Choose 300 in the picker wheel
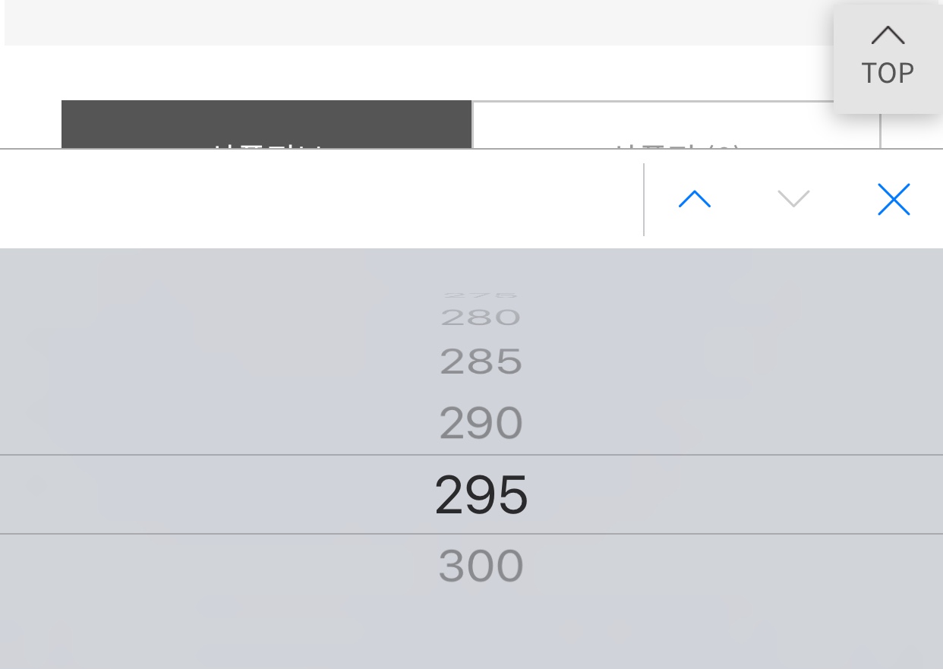The width and height of the screenshot is (943, 669). tap(481, 566)
